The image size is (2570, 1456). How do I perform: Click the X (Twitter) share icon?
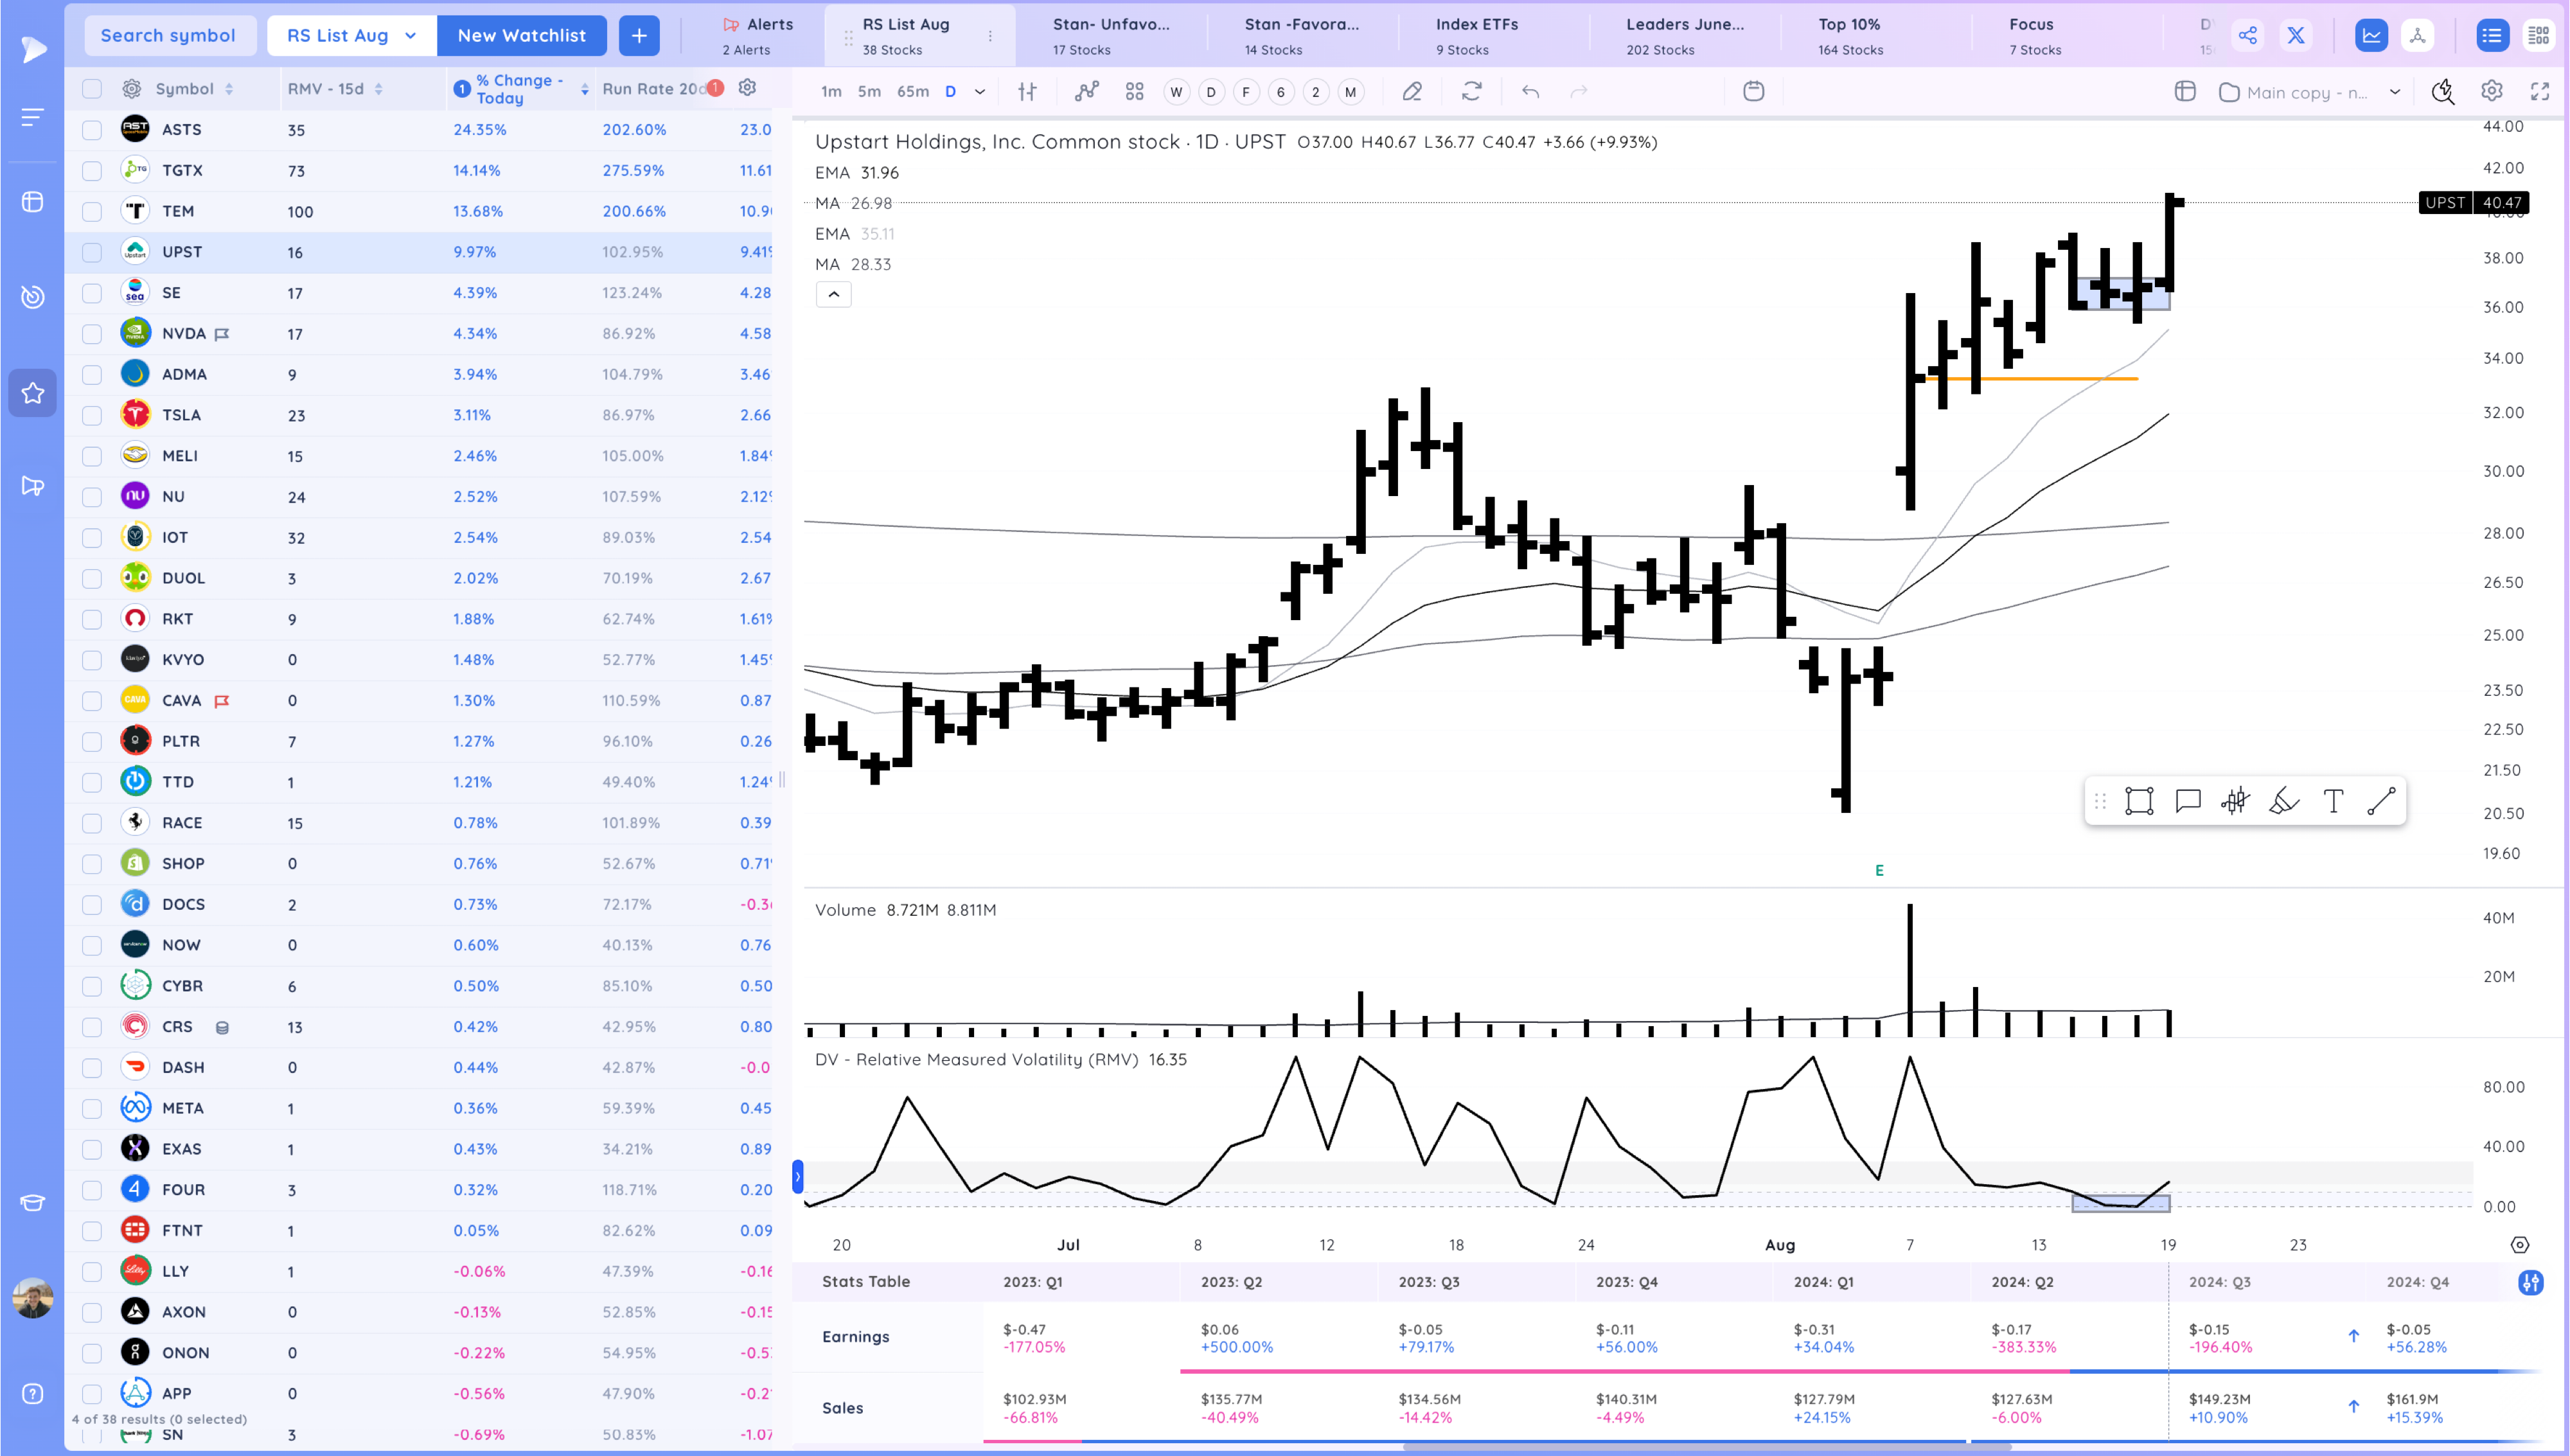[2296, 34]
